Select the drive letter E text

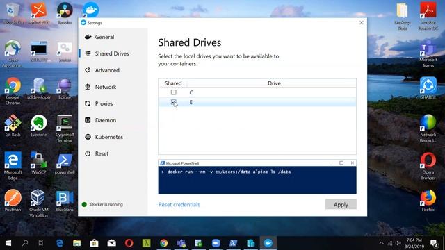pyautogui.click(x=191, y=102)
